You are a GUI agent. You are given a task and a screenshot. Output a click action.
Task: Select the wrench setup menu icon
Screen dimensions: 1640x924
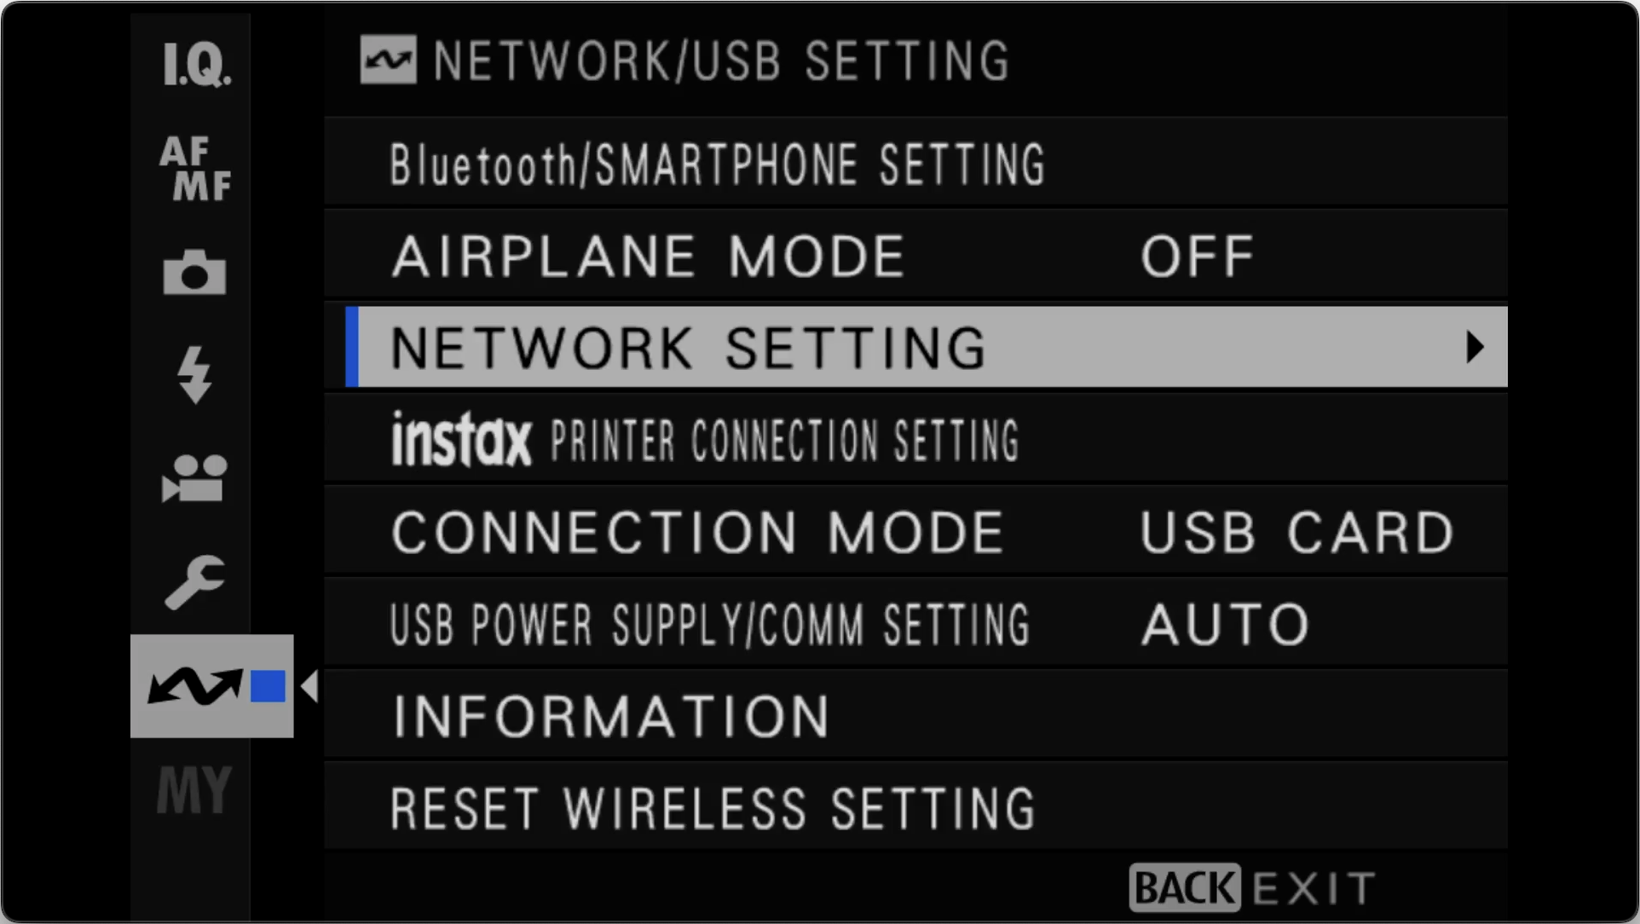(194, 582)
